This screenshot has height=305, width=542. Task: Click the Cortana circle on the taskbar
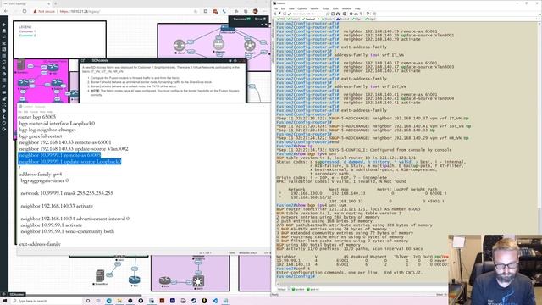tap(88, 301)
